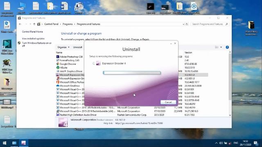Click the Version column header
262x147 pixels.
click(188, 53)
